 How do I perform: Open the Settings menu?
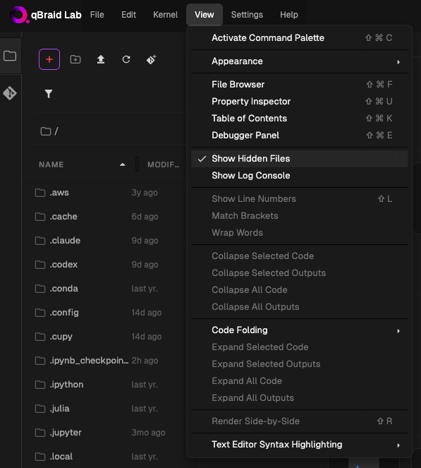(247, 15)
